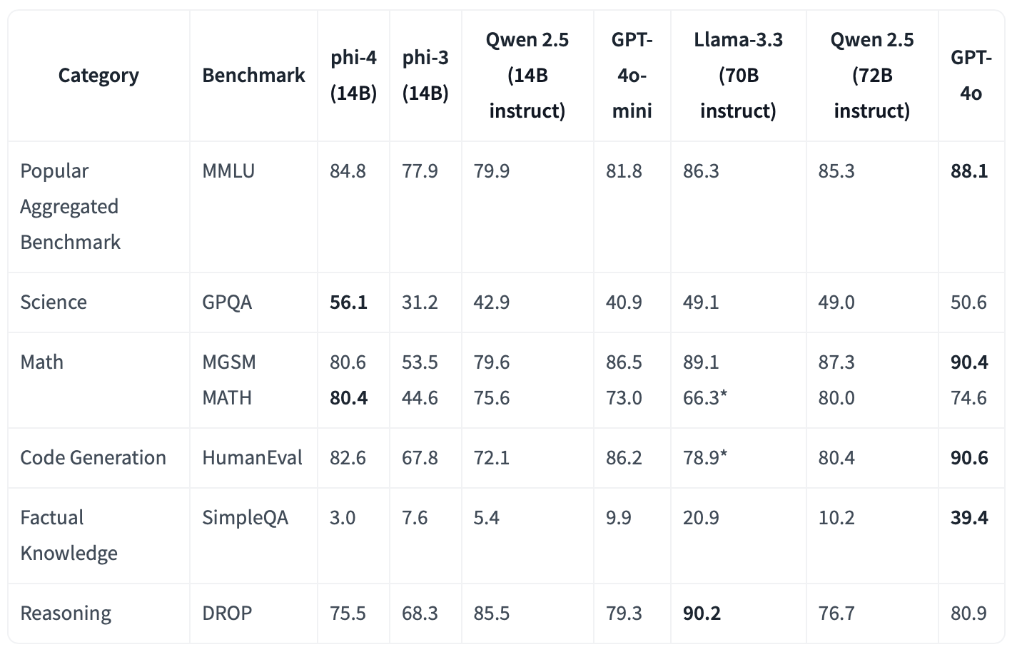Click the HumanEval benchmark name
The image size is (1012, 652).
click(x=252, y=458)
